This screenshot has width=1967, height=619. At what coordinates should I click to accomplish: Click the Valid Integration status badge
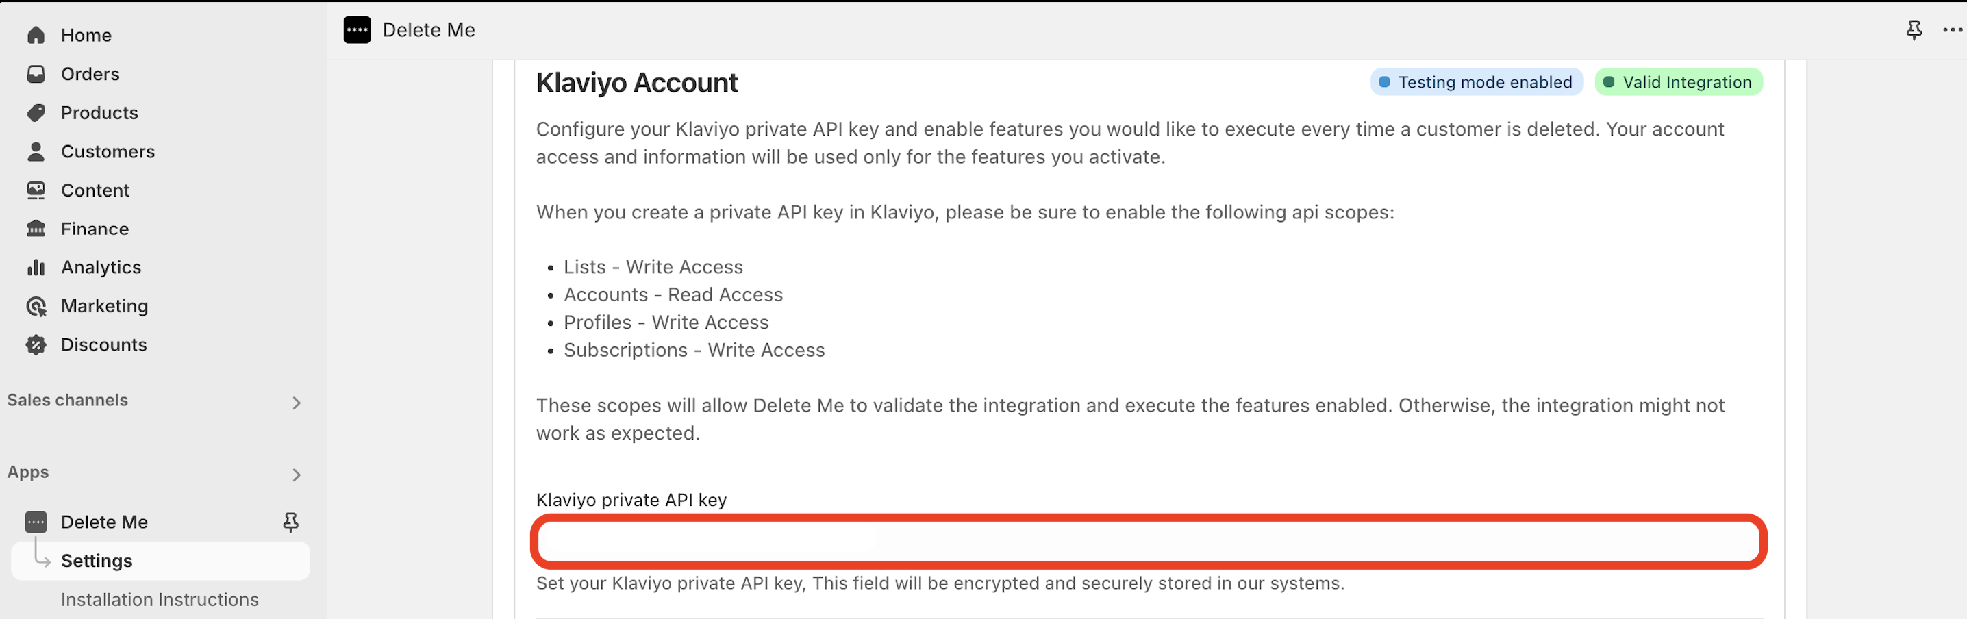pyautogui.click(x=1679, y=82)
